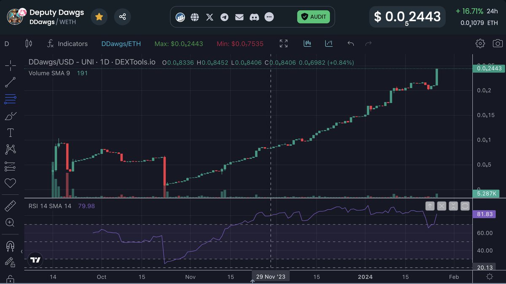Open the token's X profile

(x=210, y=17)
